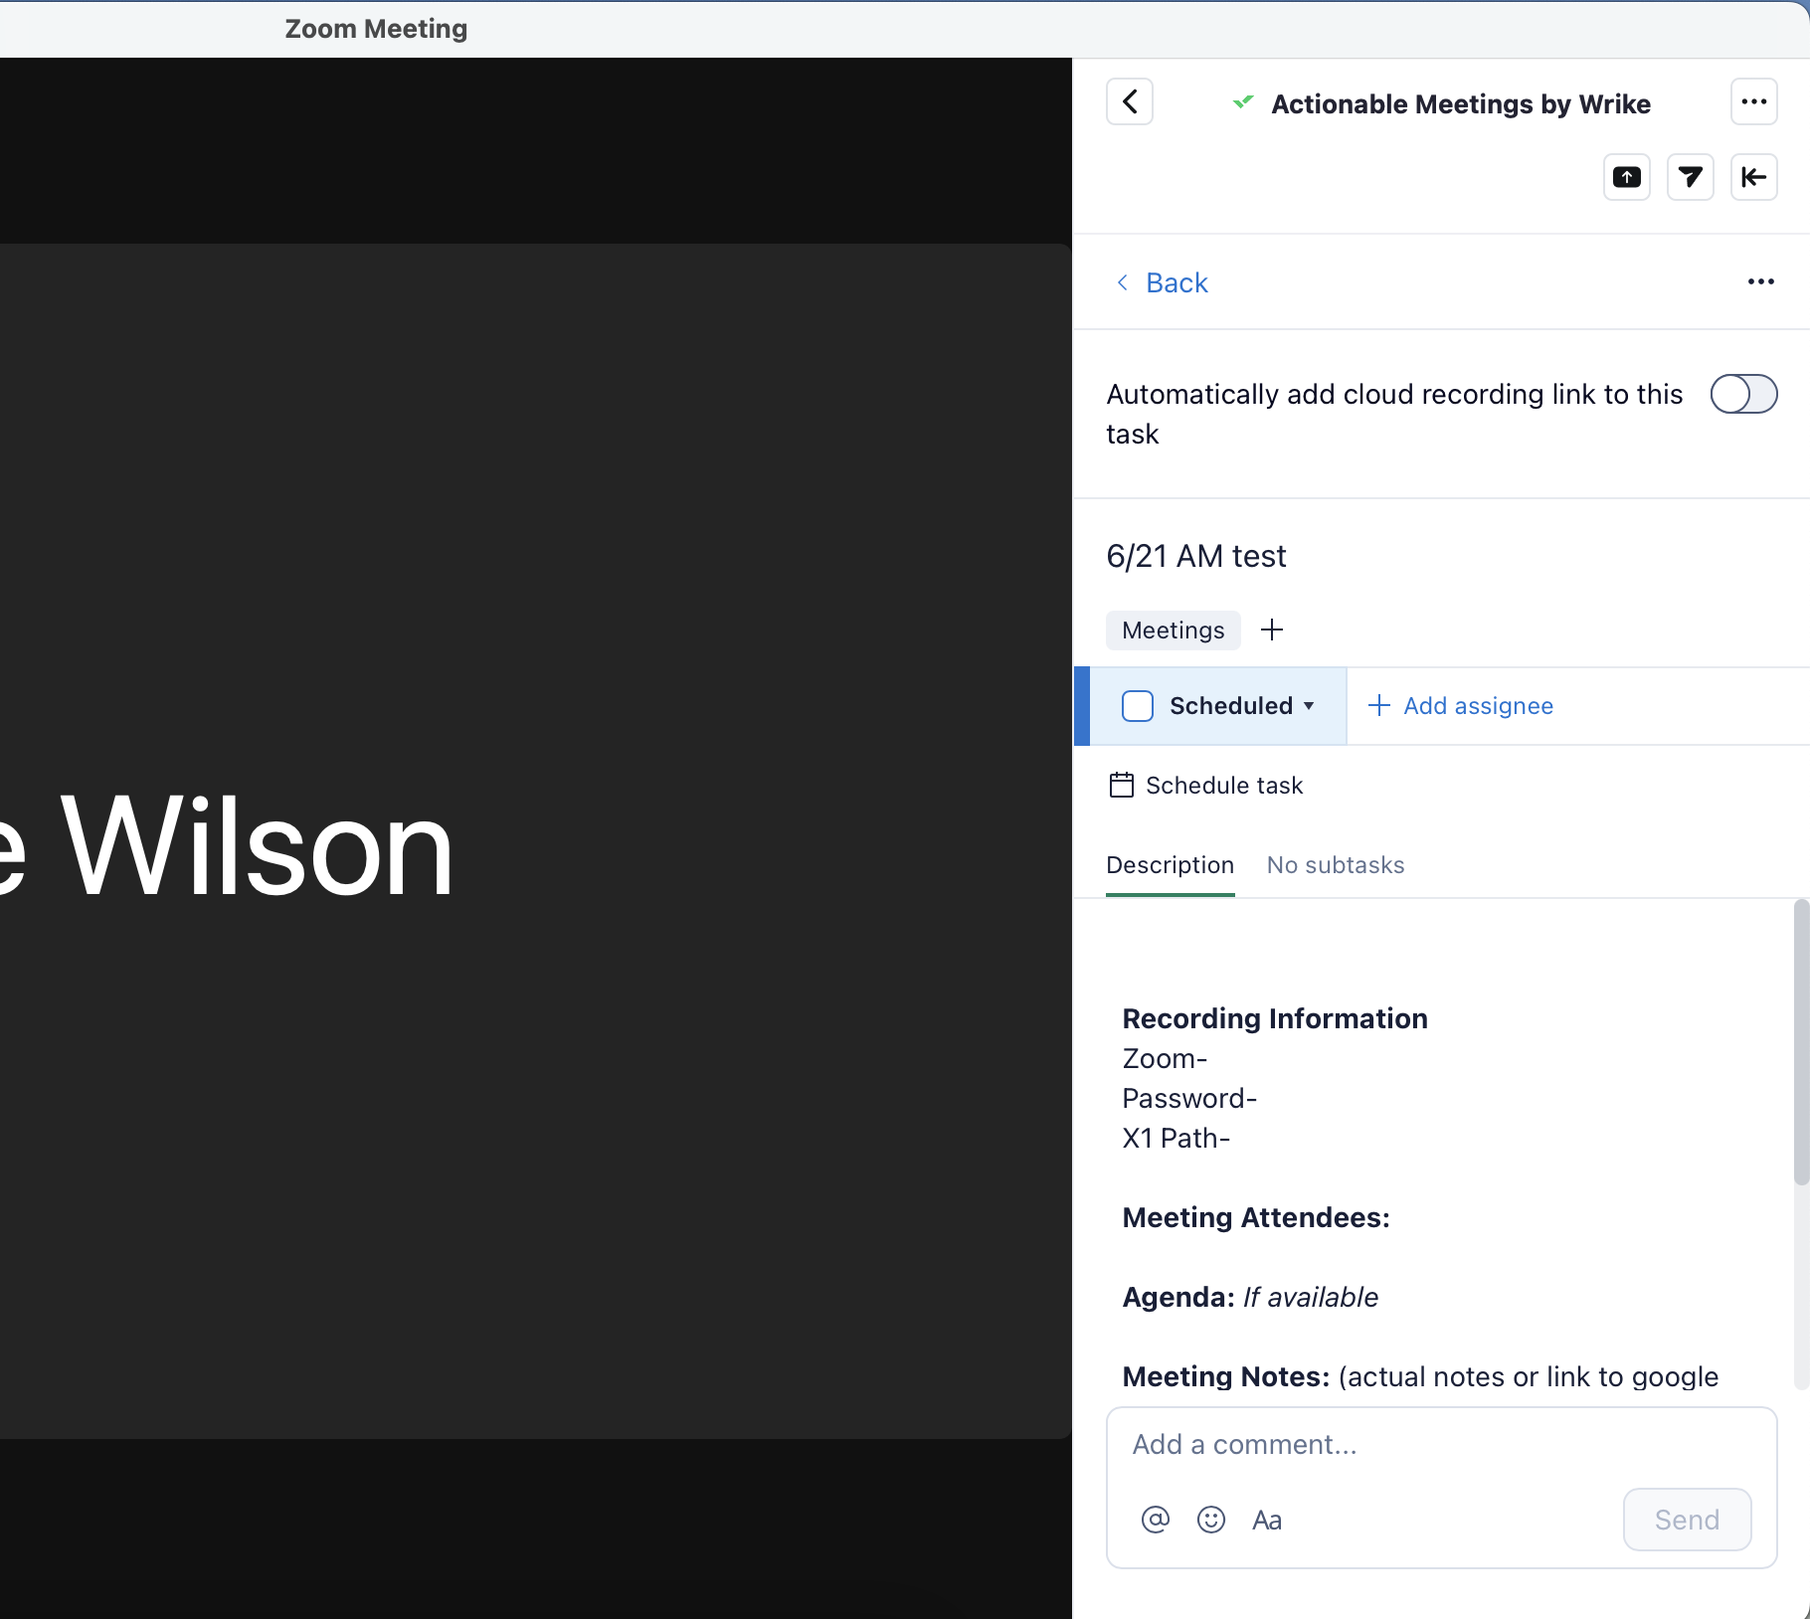Switch to the No subtasks tab
This screenshot has height=1619, width=1810.
coord(1336,865)
